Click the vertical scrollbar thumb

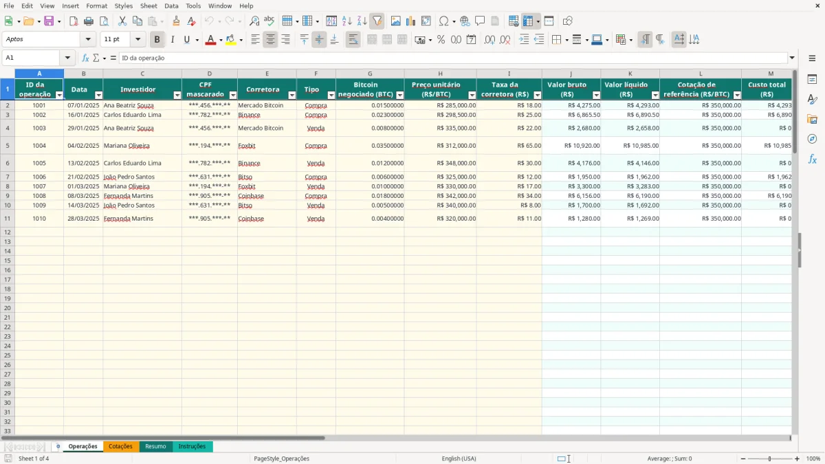coord(795,111)
